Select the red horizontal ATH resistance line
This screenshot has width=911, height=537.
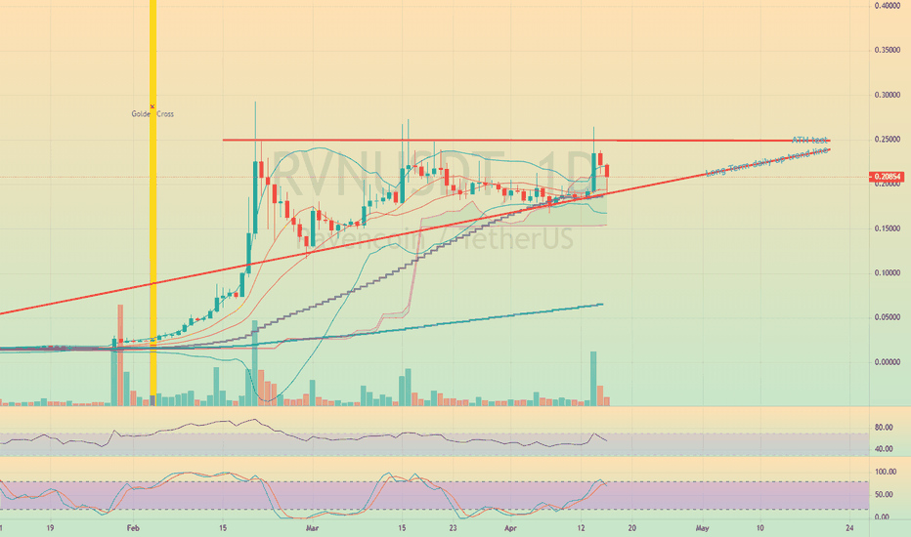click(x=526, y=140)
